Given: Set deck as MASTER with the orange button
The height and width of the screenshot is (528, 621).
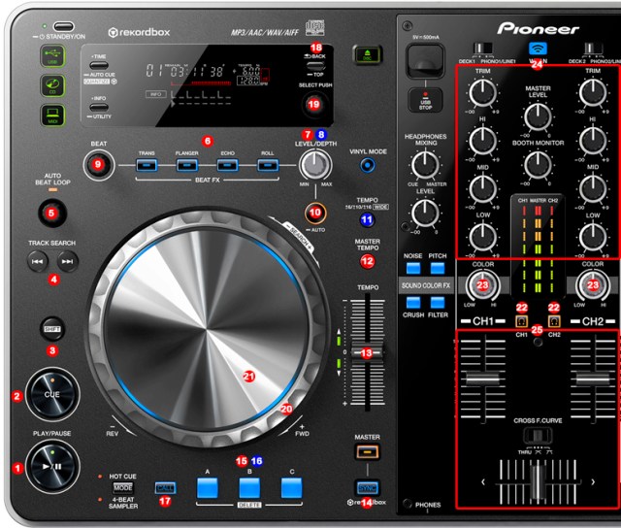Looking at the screenshot, I should (x=367, y=452).
